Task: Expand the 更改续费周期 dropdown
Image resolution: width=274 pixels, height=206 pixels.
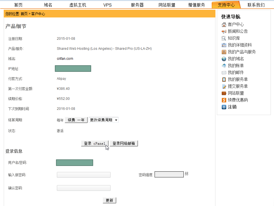Action: pos(103,120)
